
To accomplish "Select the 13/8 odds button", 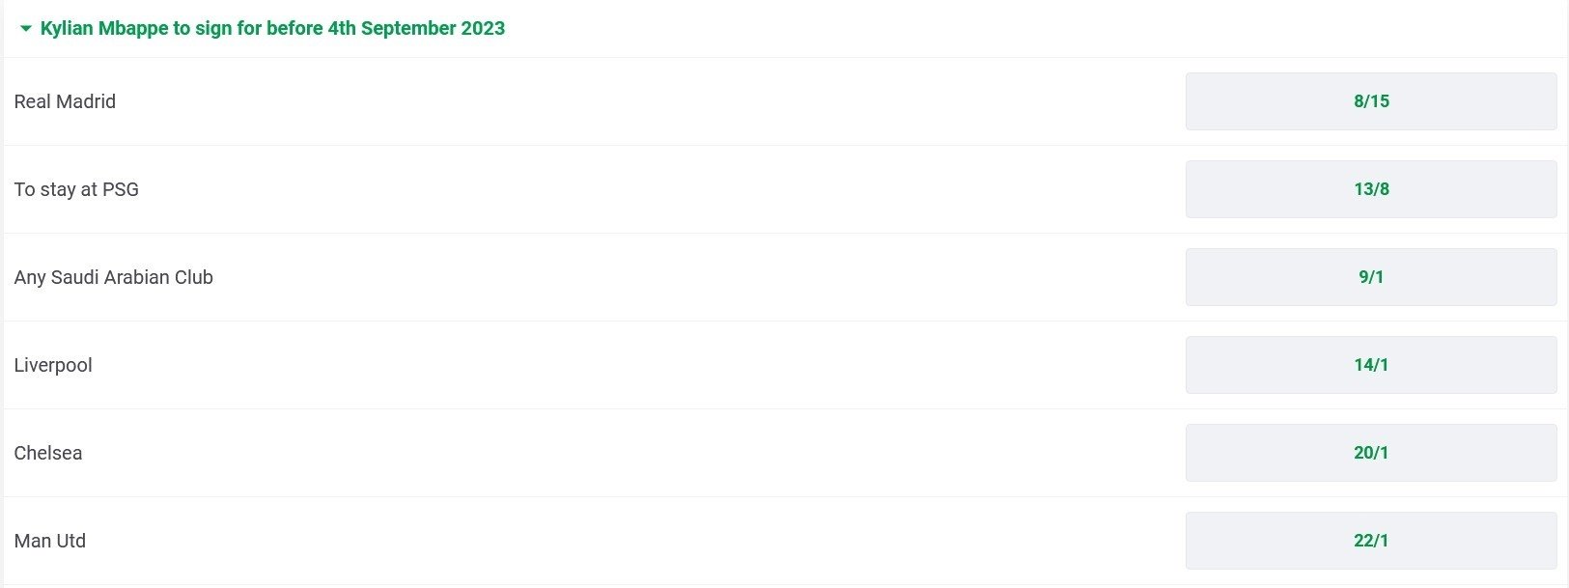I will coord(1370,189).
